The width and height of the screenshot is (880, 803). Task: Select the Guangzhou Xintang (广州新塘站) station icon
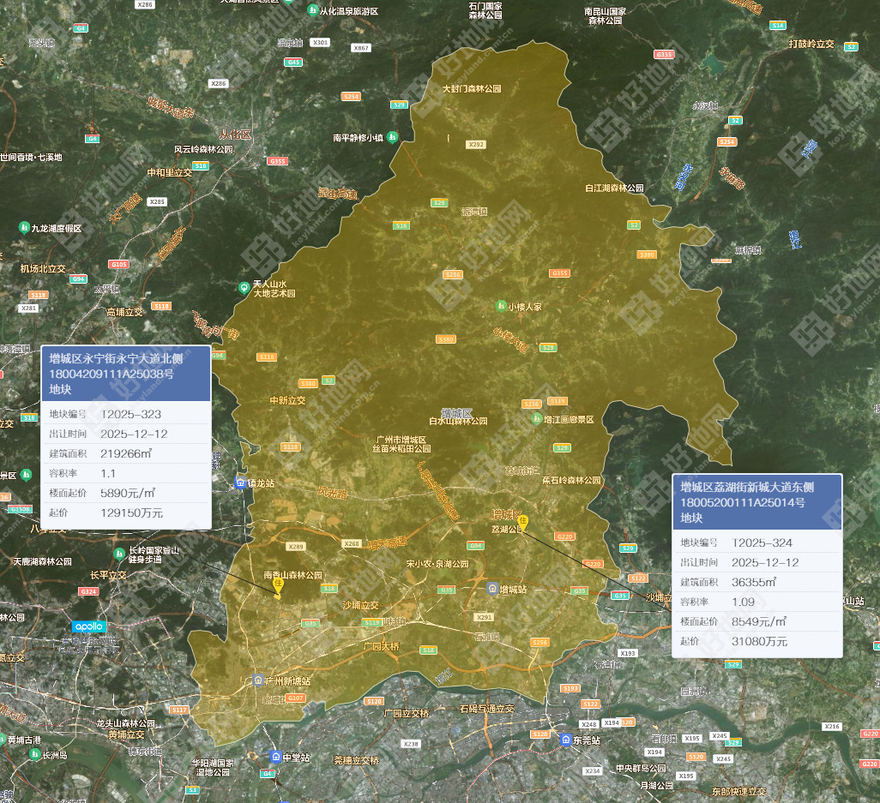tap(258, 680)
